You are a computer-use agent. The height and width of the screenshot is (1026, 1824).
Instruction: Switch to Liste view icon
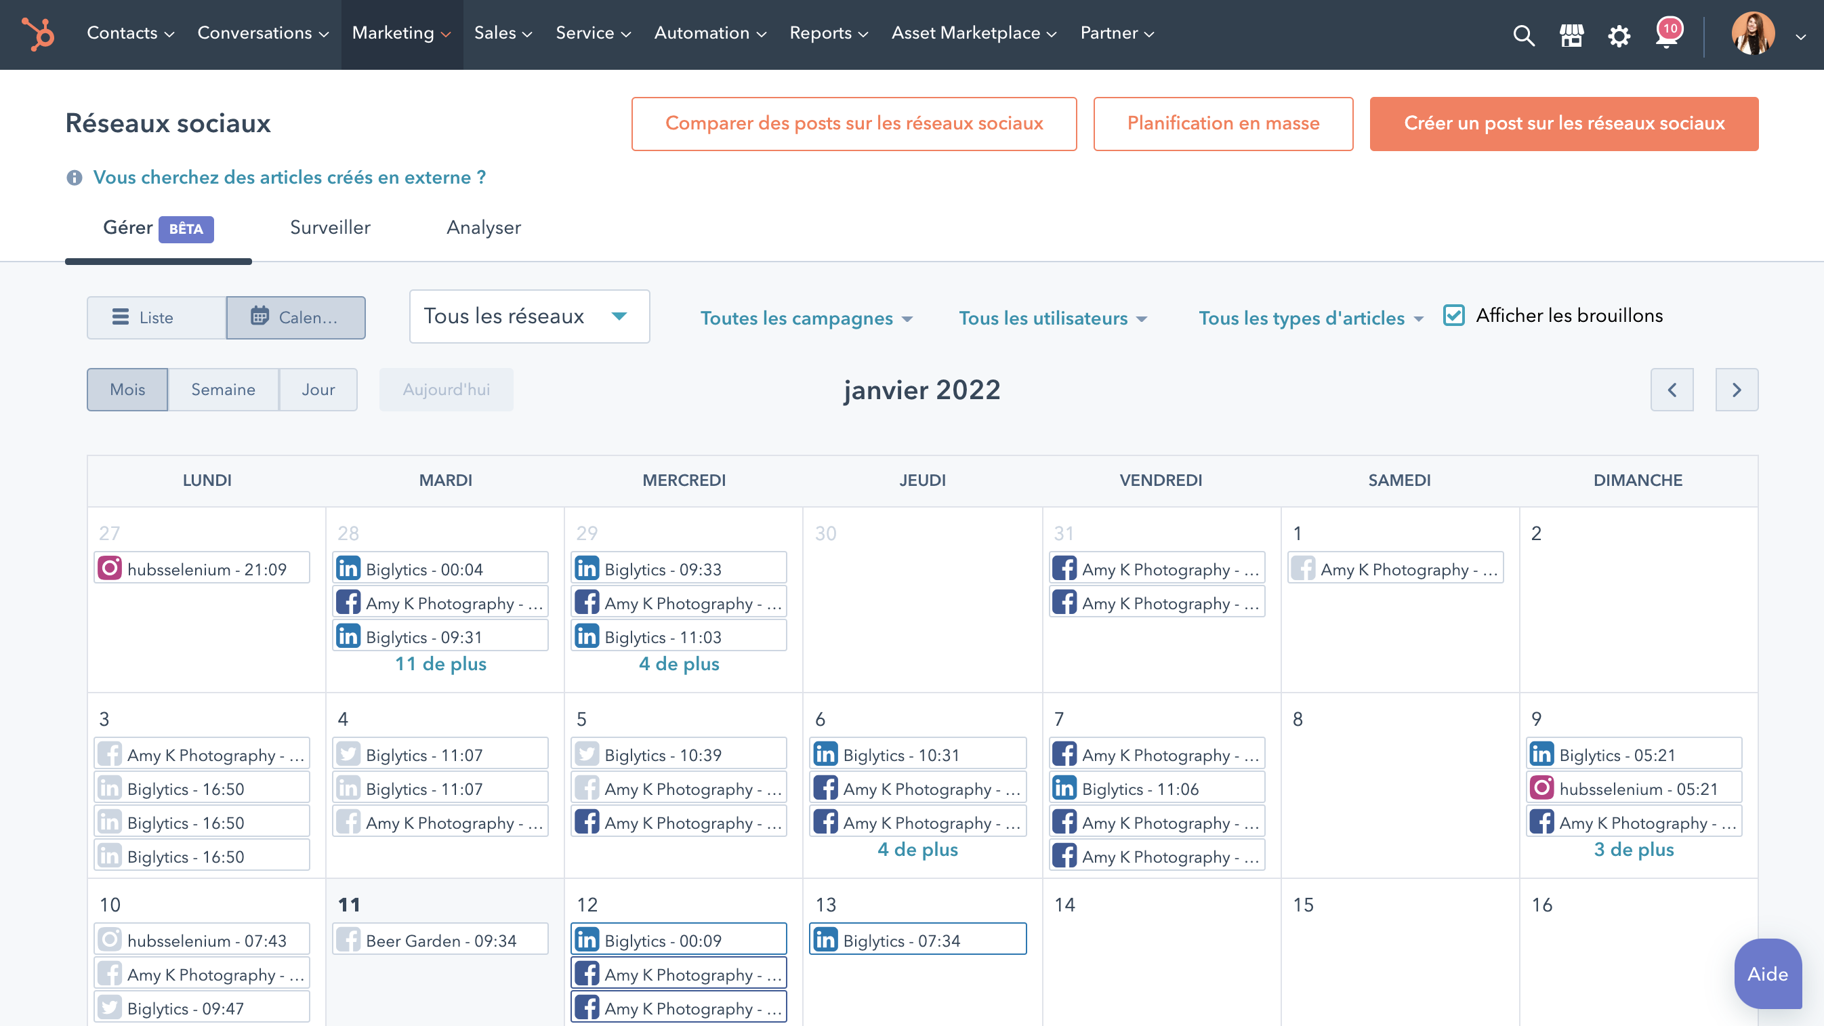tap(122, 317)
